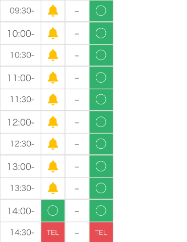187x242 pixels.
Task: Open last-column TEL cell at 14:30
Action: tap(101, 232)
